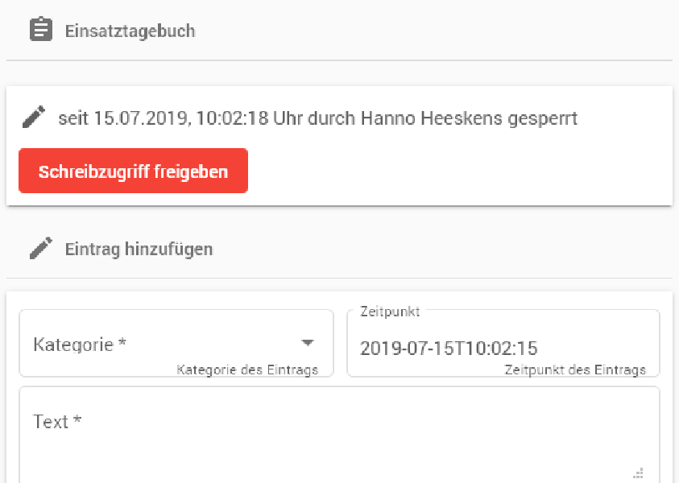Click the clipboard icon in the page header

click(42, 31)
